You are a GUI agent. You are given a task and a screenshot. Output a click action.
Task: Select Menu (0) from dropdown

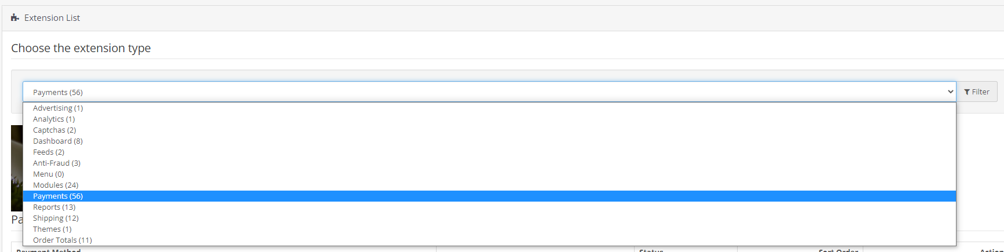[x=49, y=174]
